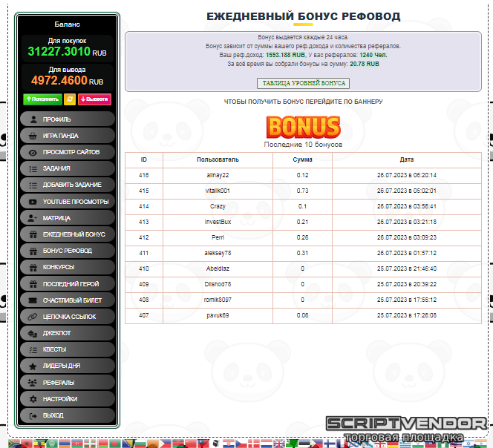The height and width of the screenshot is (448, 493).
Task: Click the basket icon for Игра Панда
Action: point(33,136)
